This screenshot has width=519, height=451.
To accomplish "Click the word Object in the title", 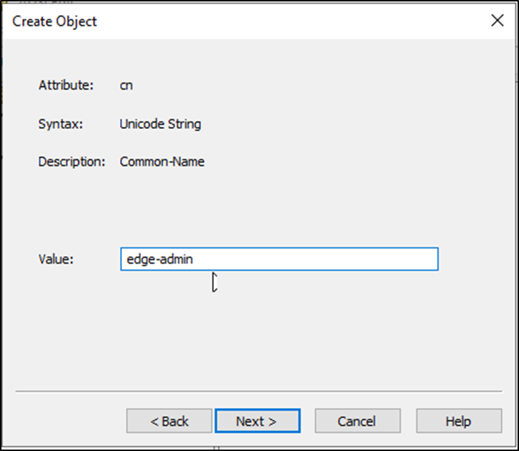I will tap(75, 22).
